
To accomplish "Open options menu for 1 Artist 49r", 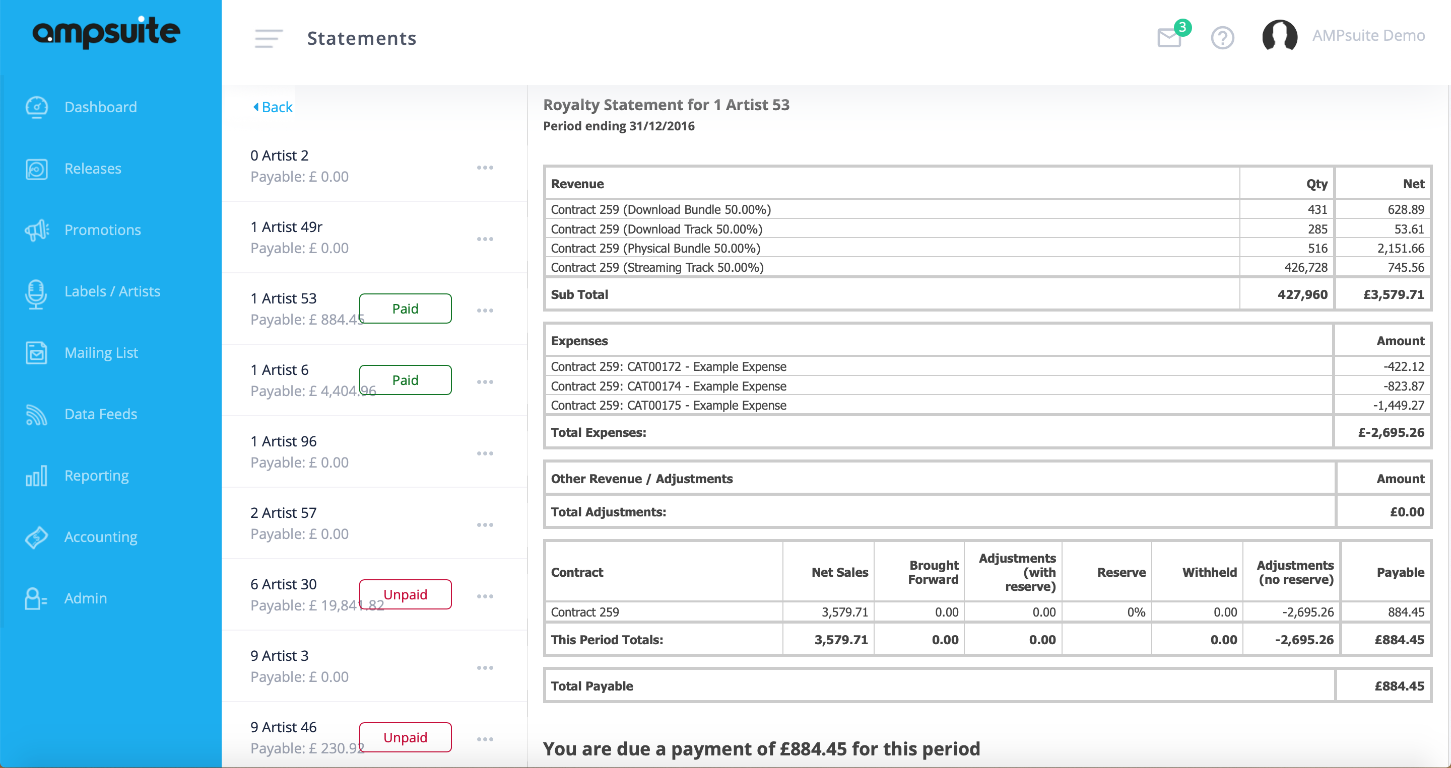I will pyautogui.click(x=485, y=239).
